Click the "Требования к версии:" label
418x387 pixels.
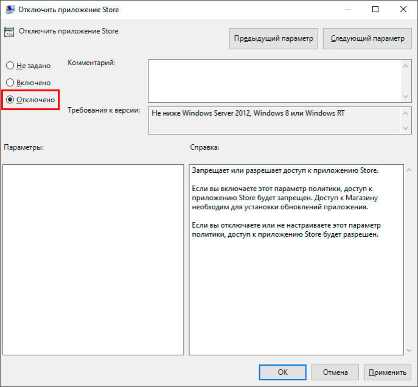(103, 110)
